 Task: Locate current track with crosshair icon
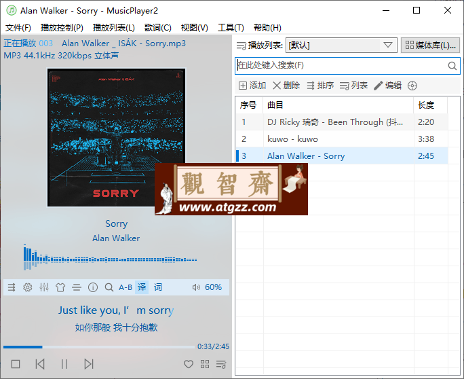point(412,86)
